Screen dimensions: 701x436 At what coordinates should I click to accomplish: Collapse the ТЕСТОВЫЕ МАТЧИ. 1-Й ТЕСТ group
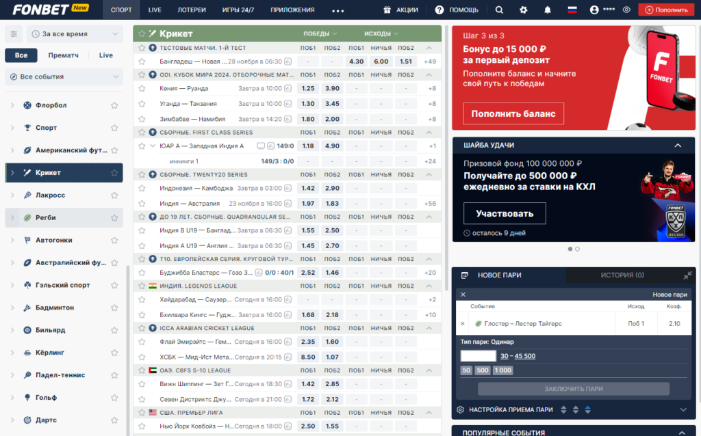[429, 48]
